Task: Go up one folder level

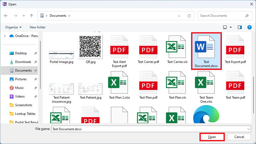Action: pos(31,16)
